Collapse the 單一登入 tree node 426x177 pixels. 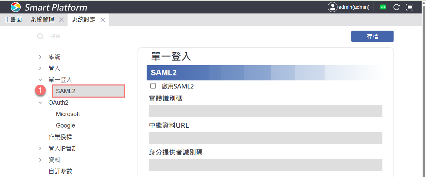click(40, 80)
